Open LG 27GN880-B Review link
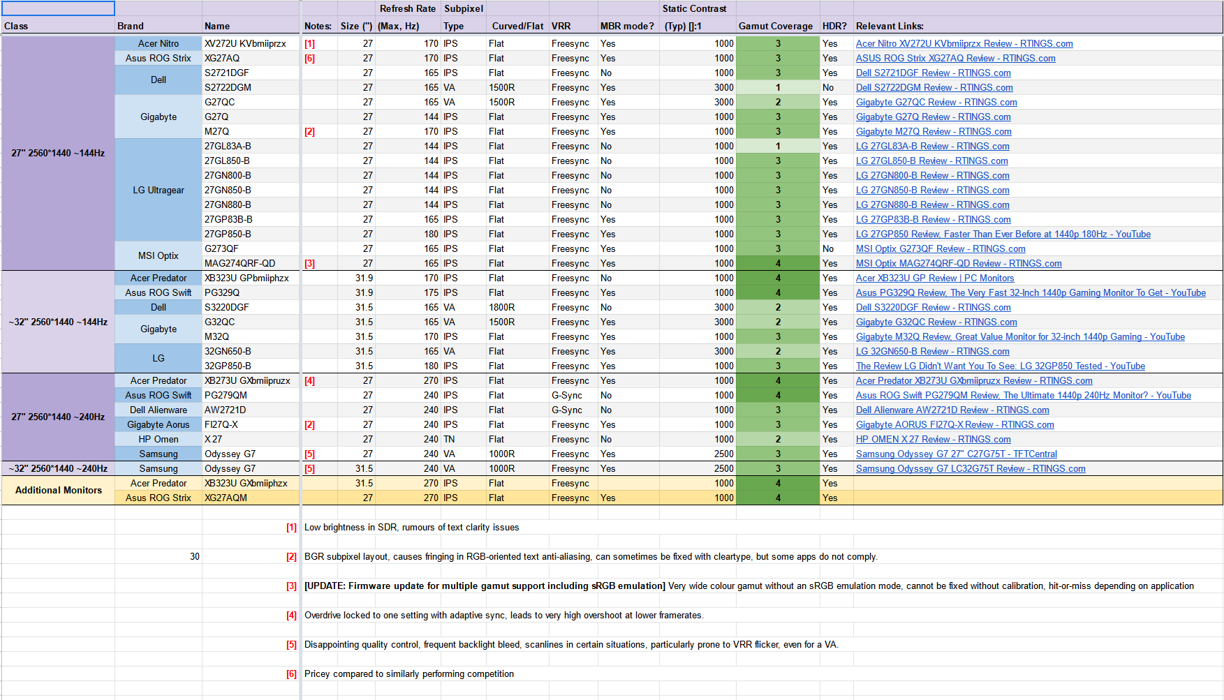Viewport: 1224px width, 700px height. [932, 204]
